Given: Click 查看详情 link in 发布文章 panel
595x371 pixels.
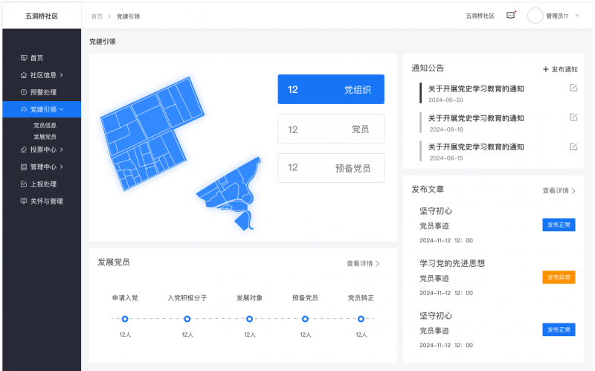Looking at the screenshot, I should point(559,191).
